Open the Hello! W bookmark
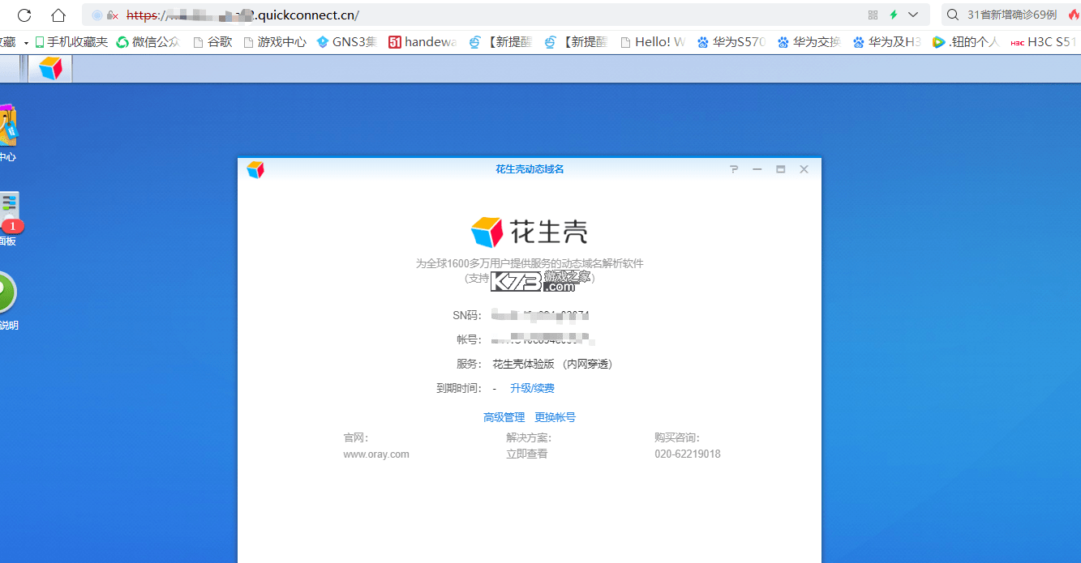The width and height of the screenshot is (1081, 563). 653,42
